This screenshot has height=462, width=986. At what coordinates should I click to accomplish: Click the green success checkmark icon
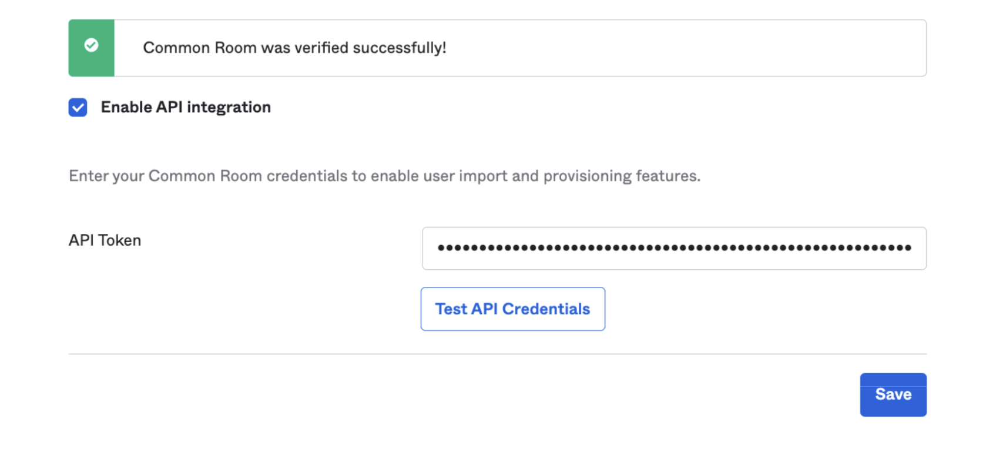pos(91,45)
